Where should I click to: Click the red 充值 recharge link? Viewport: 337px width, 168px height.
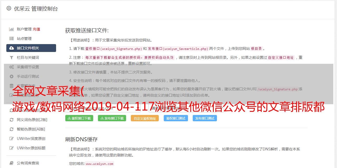36,29
